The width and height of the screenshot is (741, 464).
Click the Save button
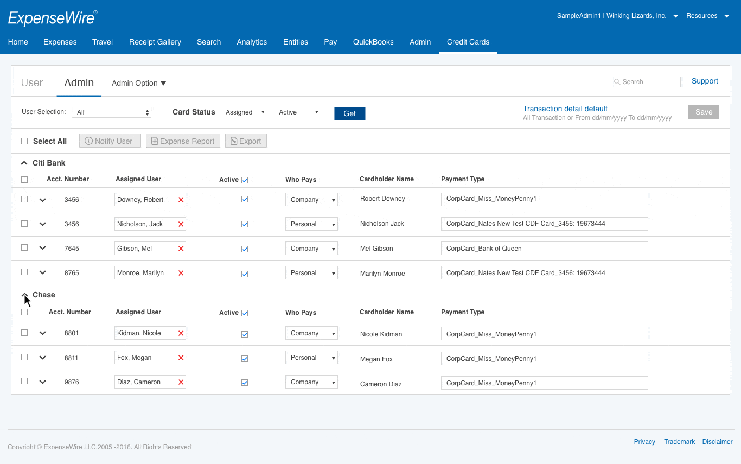[x=704, y=112]
